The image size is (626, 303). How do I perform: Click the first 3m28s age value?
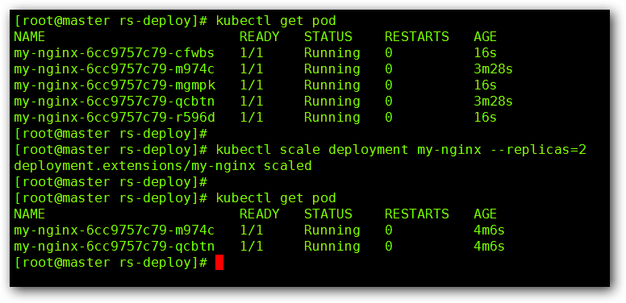coord(493,69)
